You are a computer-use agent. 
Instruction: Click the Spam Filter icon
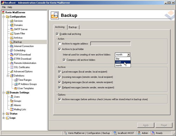[x=12, y=33]
